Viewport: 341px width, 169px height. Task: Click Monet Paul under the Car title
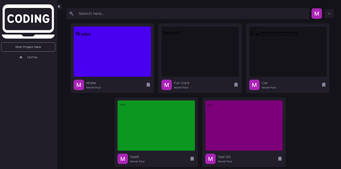(x=269, y=88)
